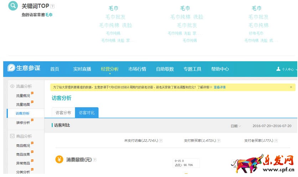Expand the 个人中心 account menu
The height and width of the screenshot is (177, 298).
(288, 69)
